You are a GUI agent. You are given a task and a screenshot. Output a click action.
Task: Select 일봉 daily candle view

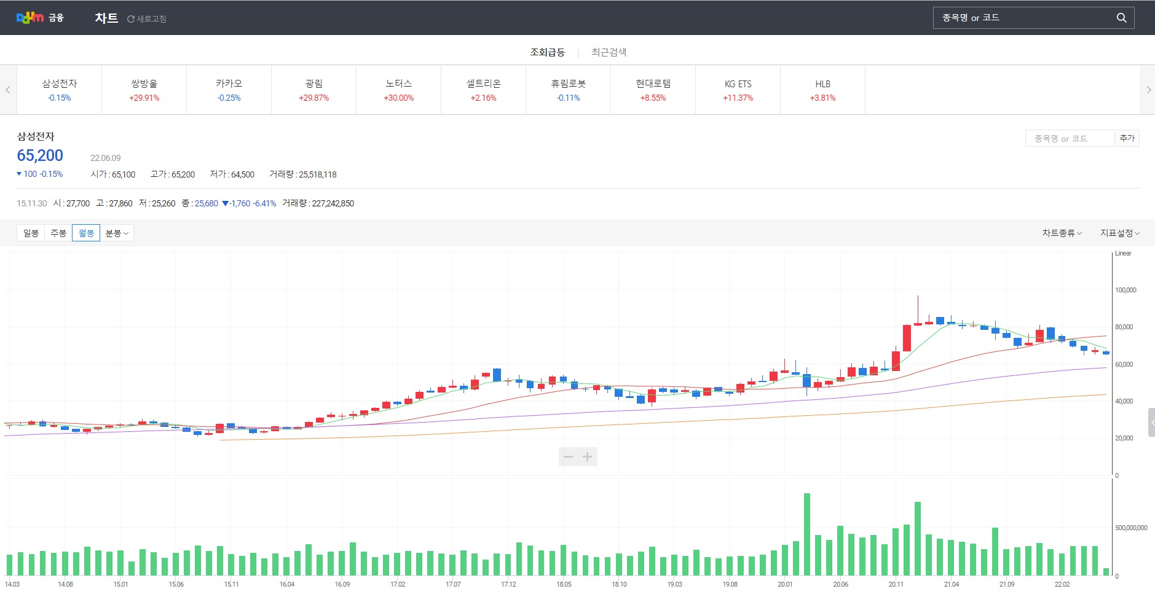point(31,233)
